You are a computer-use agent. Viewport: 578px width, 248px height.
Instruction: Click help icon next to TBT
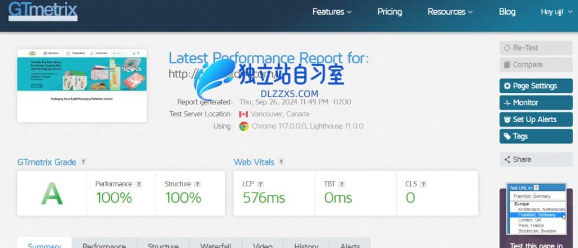[x=341, y=184]
